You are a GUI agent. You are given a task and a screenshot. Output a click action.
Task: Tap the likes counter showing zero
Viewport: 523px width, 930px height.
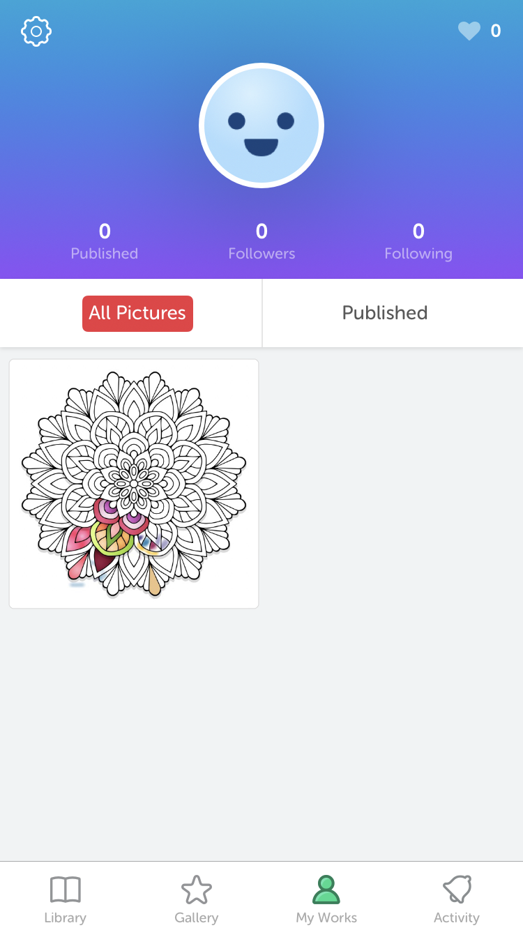click(x=496, y=31)
